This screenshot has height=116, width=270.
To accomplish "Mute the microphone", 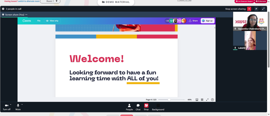I will coord(18,107).
